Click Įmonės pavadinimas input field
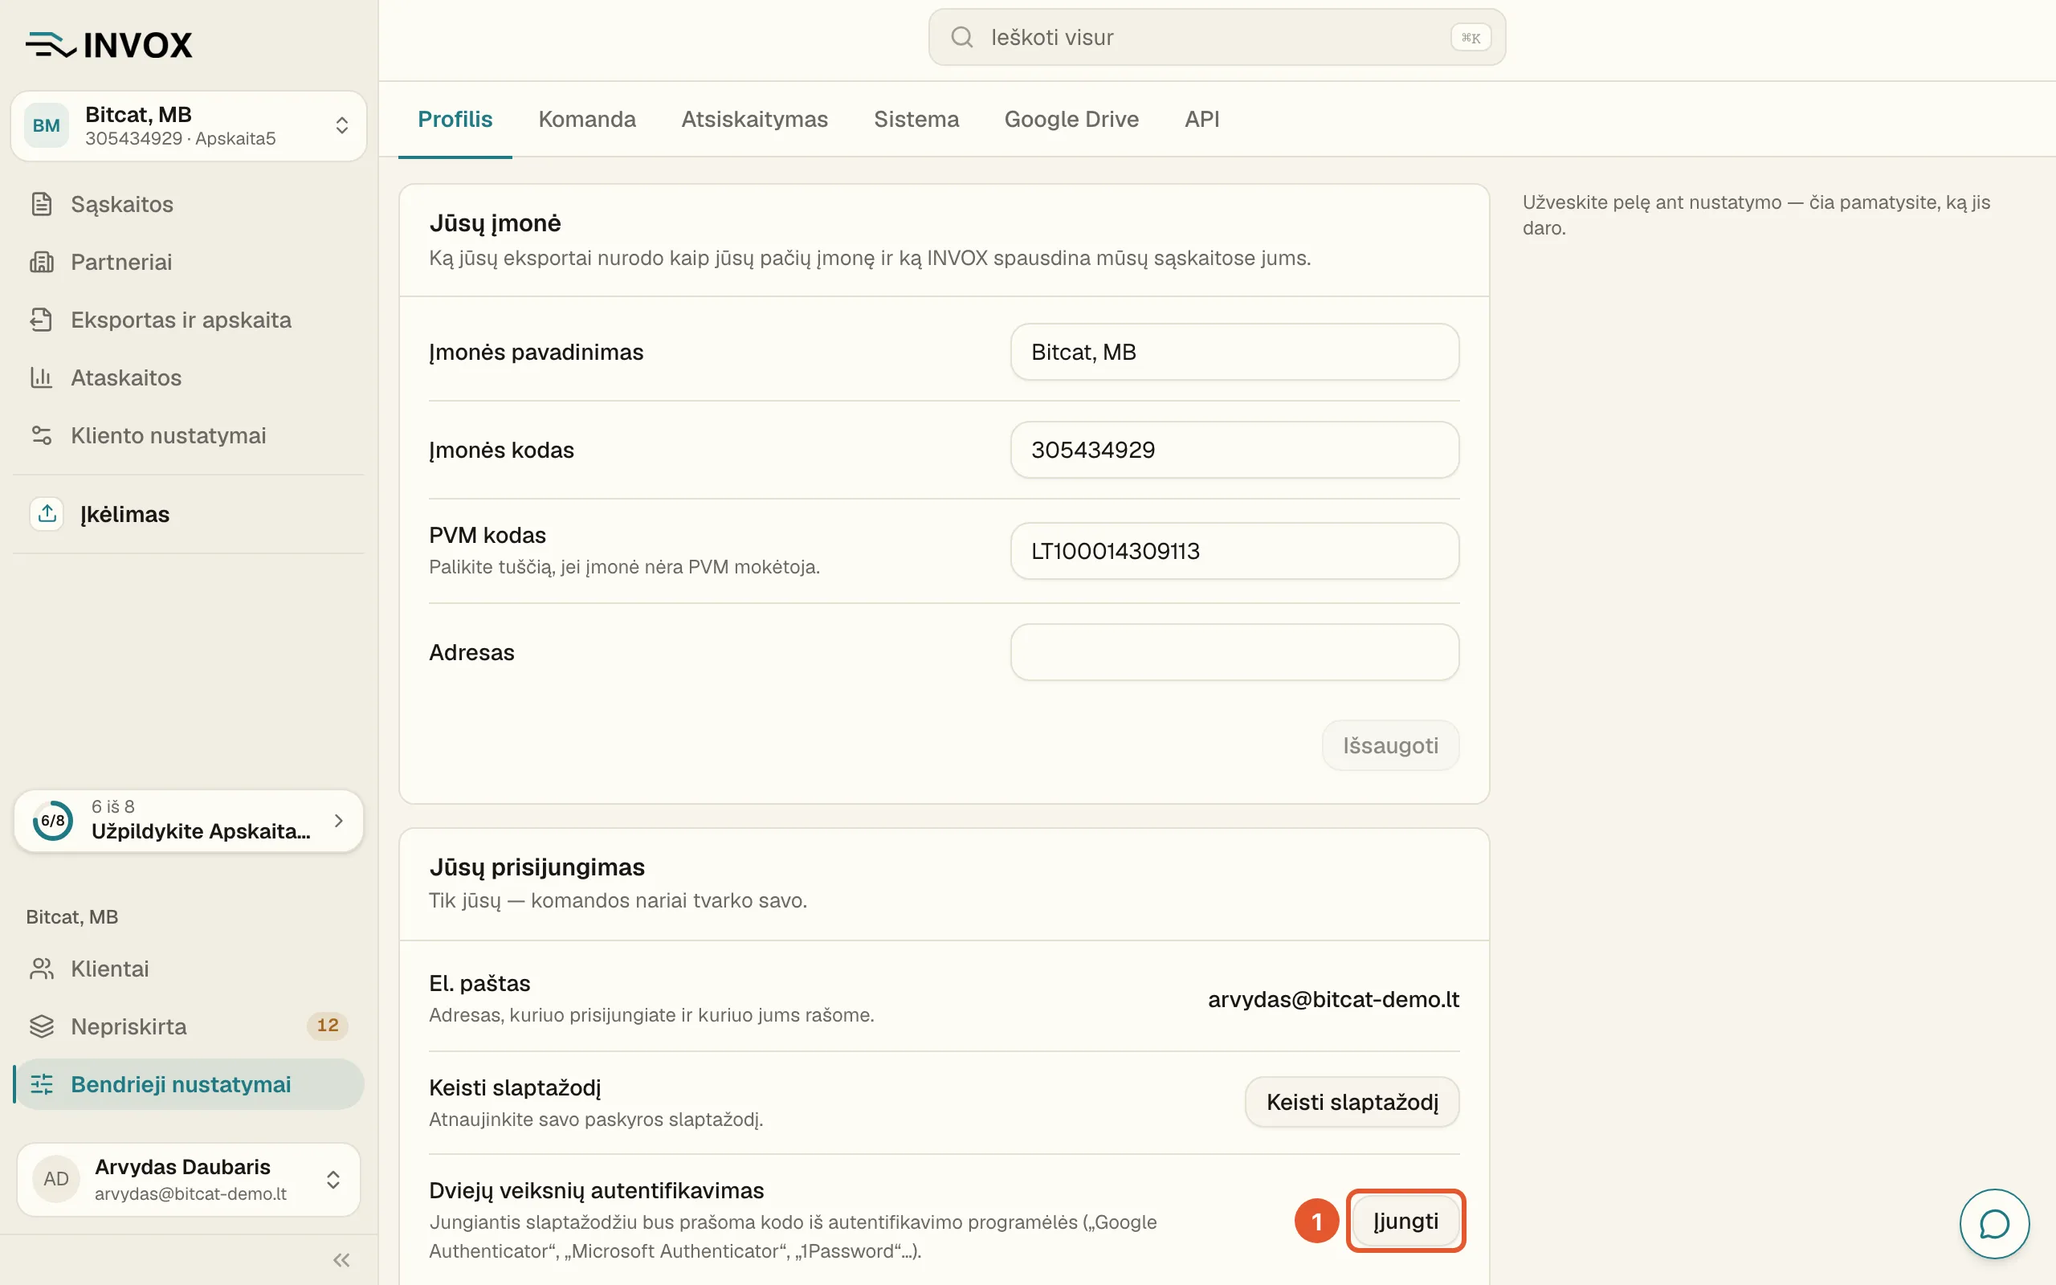This screenshot has height=1285, width=2056. coord(1234,352)
